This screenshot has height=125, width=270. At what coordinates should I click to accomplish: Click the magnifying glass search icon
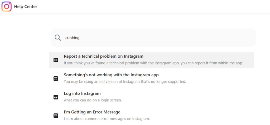pyautogui.click(x=58, y=38)
